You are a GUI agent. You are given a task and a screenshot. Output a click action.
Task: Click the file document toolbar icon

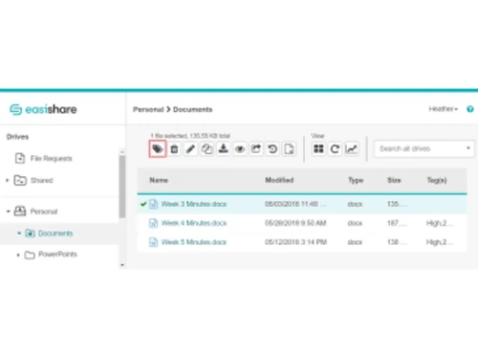289,149
